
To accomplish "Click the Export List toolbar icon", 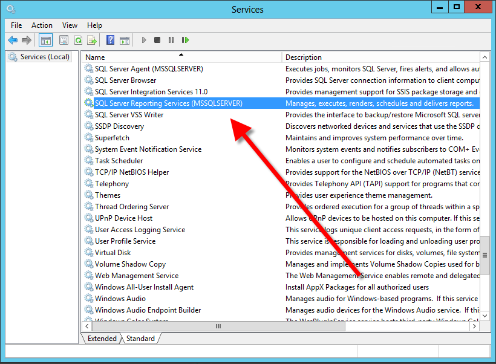I will tap(92, 40).
